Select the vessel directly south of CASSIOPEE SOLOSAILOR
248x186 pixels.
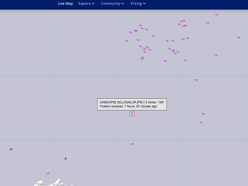coord(132,144)
